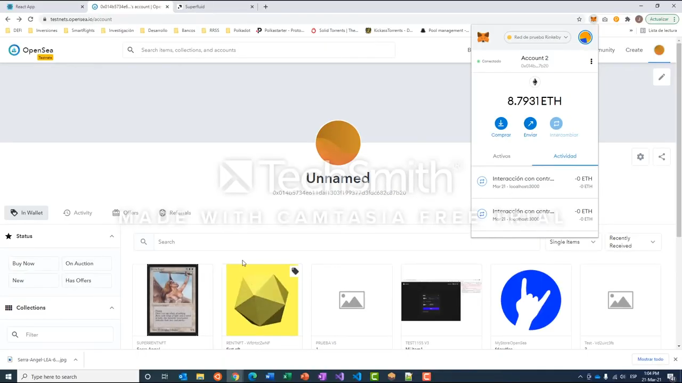Open first Interacción con contrato transaction
Image resolution: width=682 pixels, height=383 pixels.
point(534,182)
